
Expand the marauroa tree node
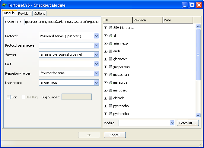coord(106,82)
